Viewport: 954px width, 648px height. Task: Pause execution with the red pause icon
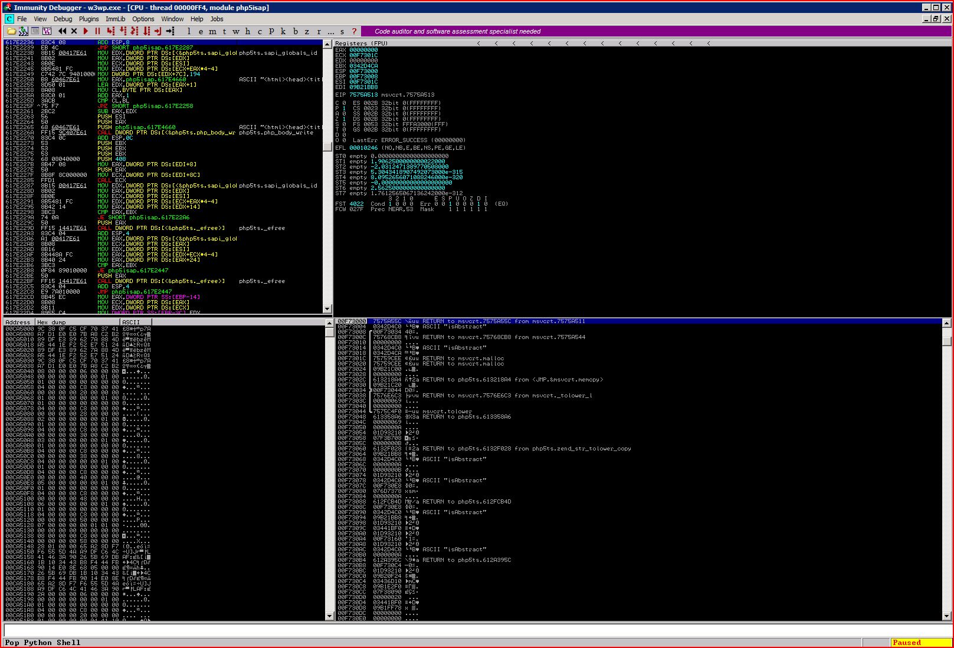coord(97,31)
